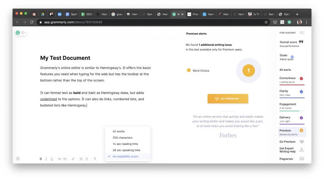The height and width of the screenshot is (180, 324).
Task: Go forward in the browser
Action: click(x=25, y=22)
